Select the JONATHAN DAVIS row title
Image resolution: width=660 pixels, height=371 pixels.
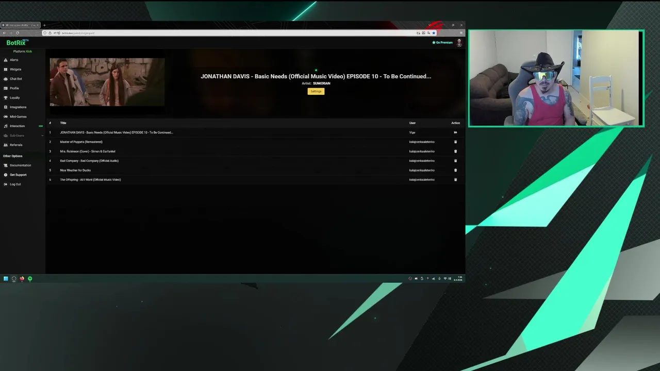[117, 132]
